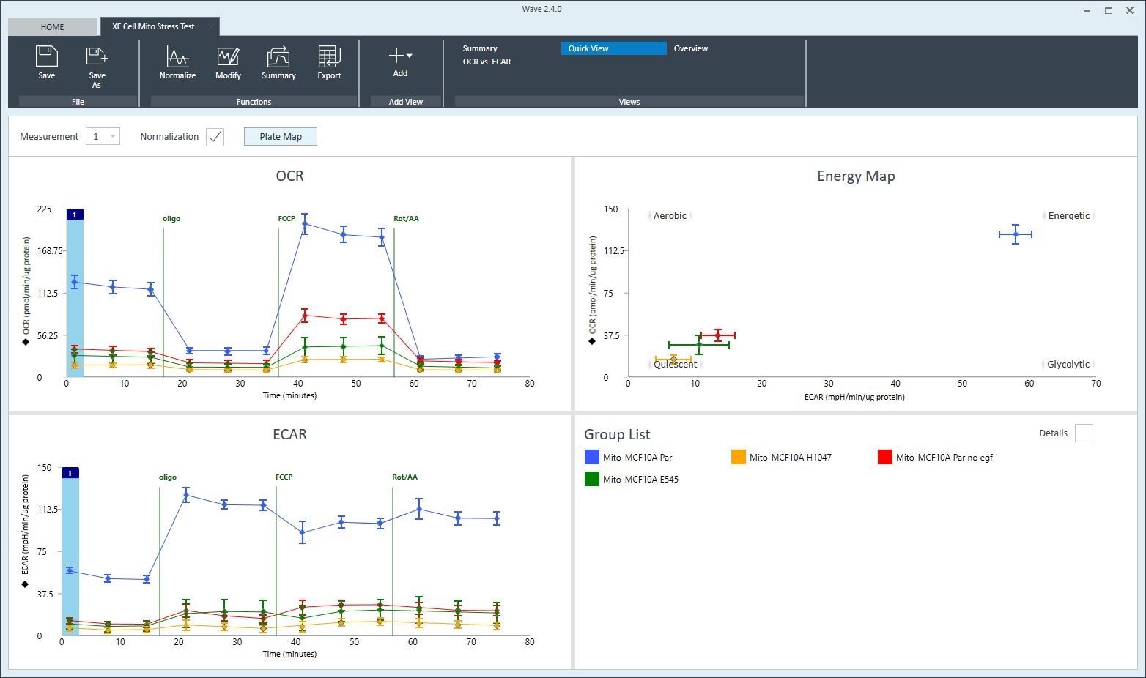Select the Overview view
The height and width of the screenshot is (678, 1146).
pos(690,48)
